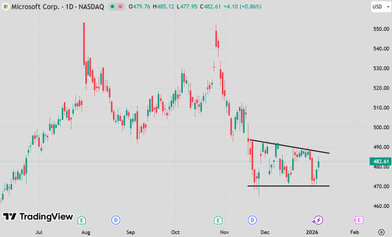Viewport: 392px width, 237px height.
Task: Click the 550.00 price axis label
Action: [x=381, y=29]
